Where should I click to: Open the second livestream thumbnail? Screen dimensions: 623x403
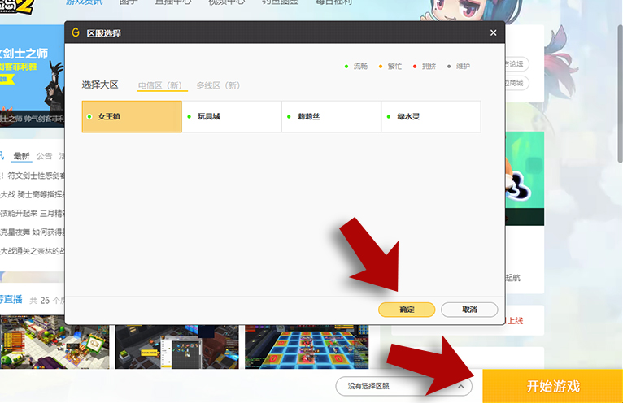point(177,347)
